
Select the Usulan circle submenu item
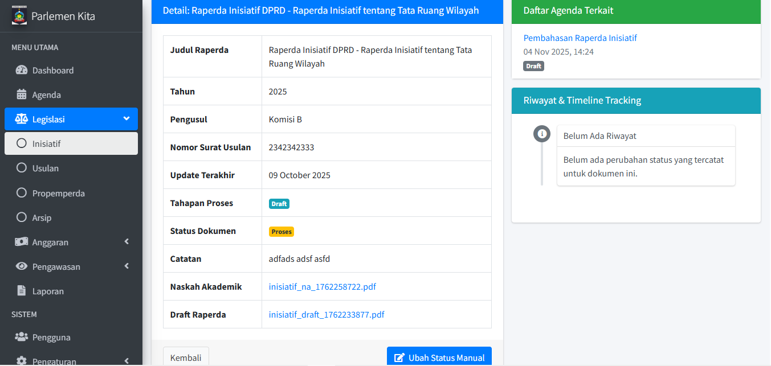click(46, 168)
